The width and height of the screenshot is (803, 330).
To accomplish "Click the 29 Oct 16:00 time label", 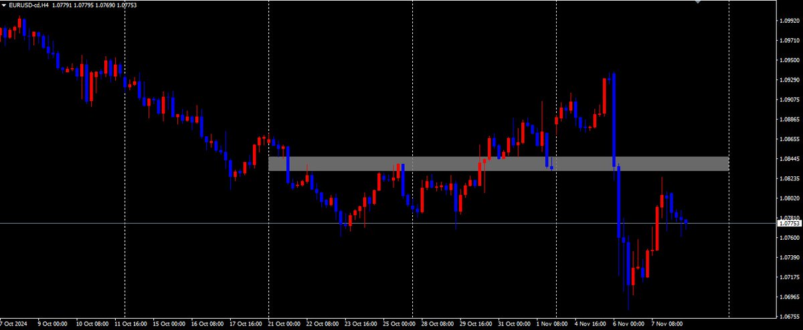I will coord(476,323).
